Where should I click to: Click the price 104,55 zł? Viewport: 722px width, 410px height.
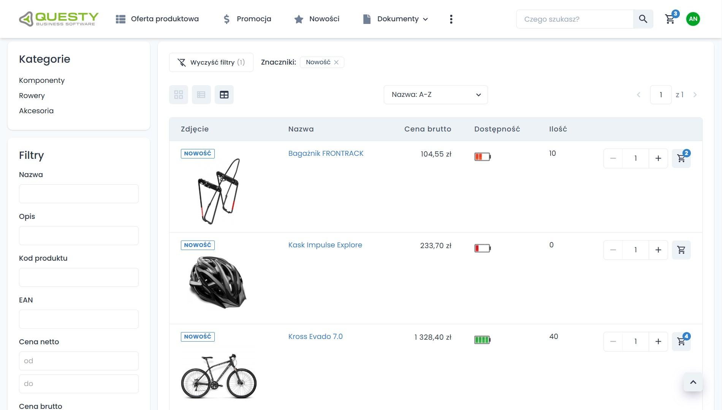[436, 154]
